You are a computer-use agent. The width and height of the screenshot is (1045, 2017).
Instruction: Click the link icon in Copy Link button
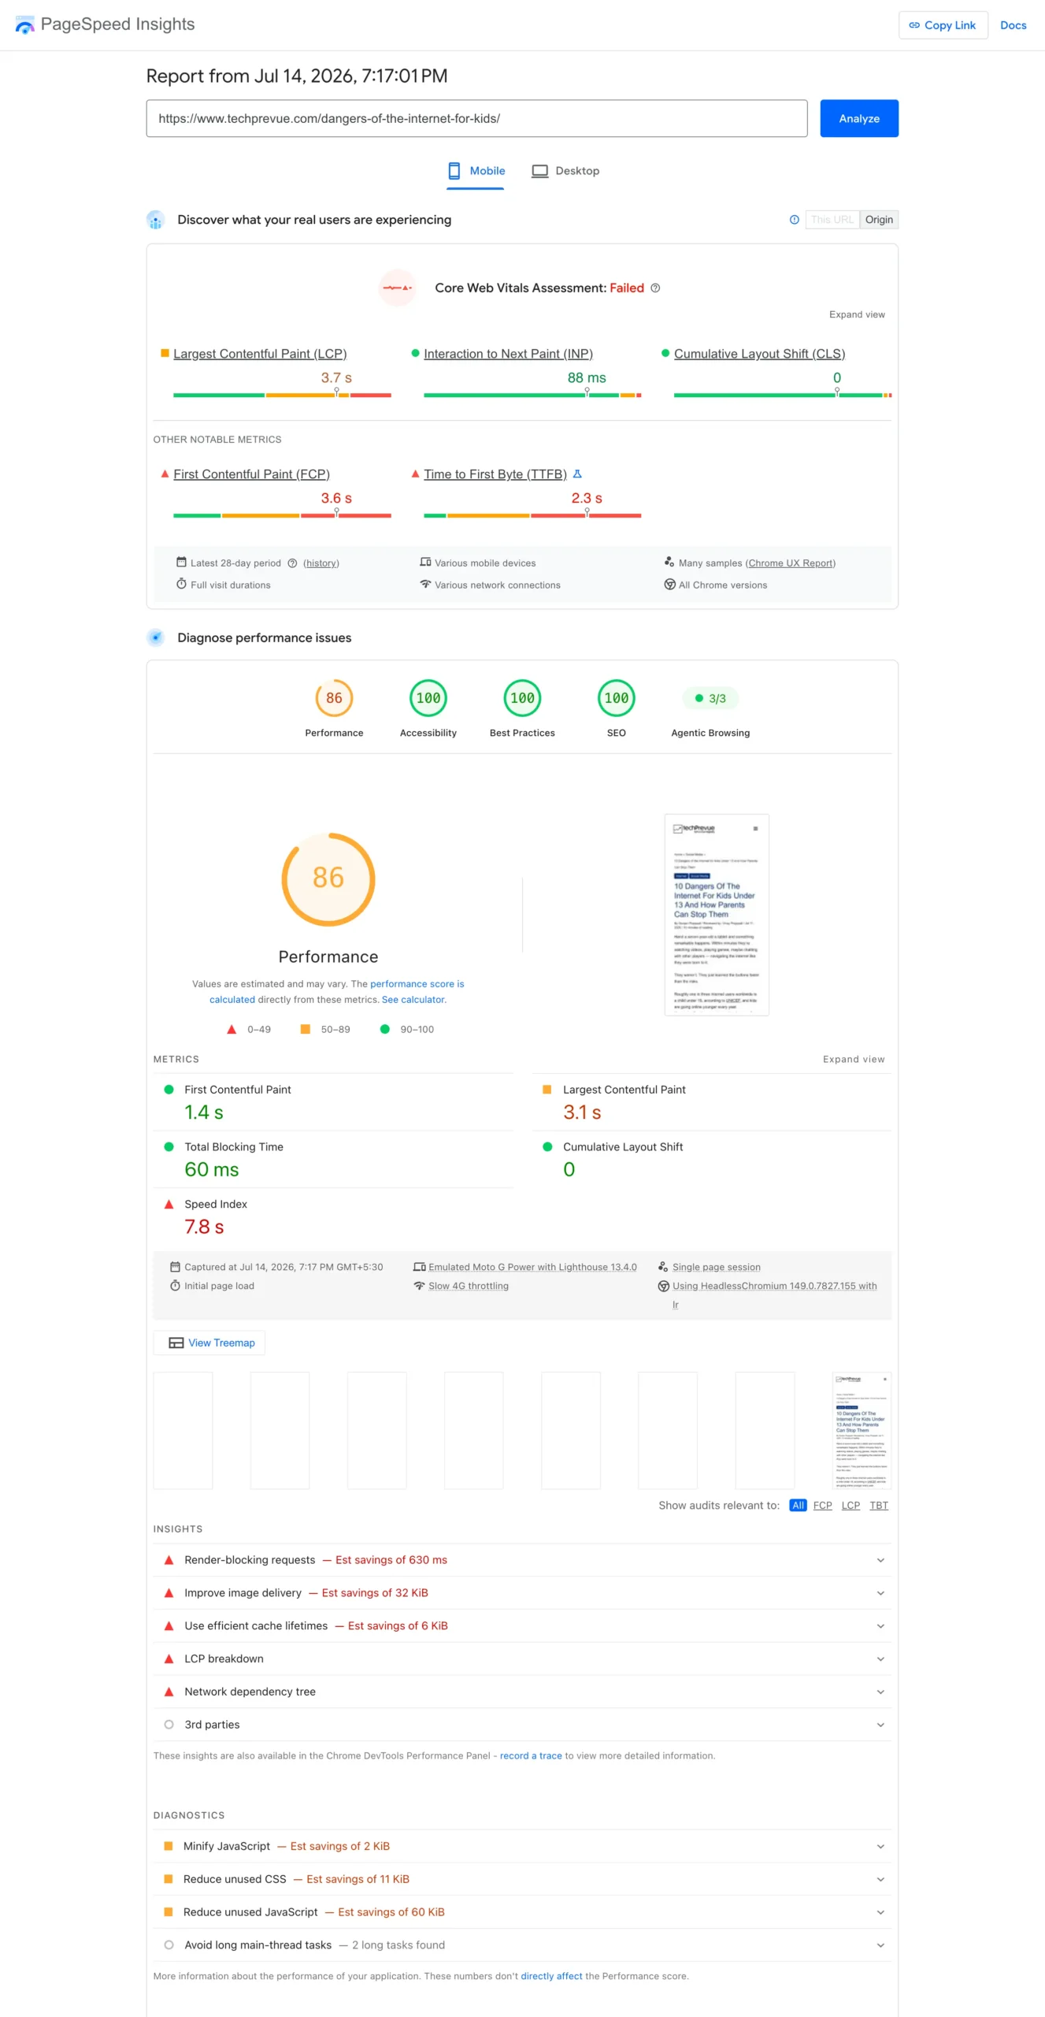pyautogui.click(x=914, y=25)
